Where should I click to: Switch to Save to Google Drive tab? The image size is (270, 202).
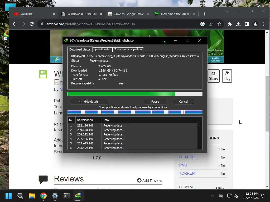pos(128,14)
